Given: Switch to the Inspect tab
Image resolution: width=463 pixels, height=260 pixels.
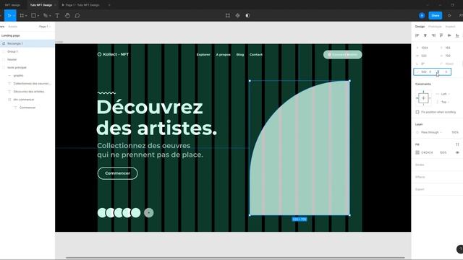Looking at the screenshot, I should (x=450, y=27).
